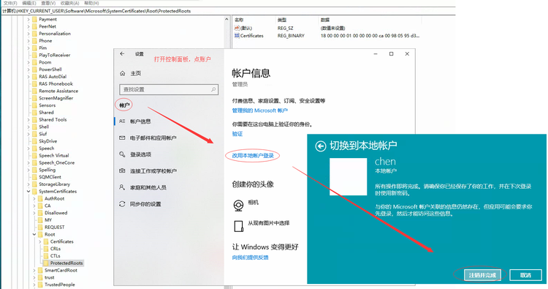The height and width of the screenshot is (289, 548).
Task: Click the tree pane scrollbar up arrow
Action: point(227,20)
